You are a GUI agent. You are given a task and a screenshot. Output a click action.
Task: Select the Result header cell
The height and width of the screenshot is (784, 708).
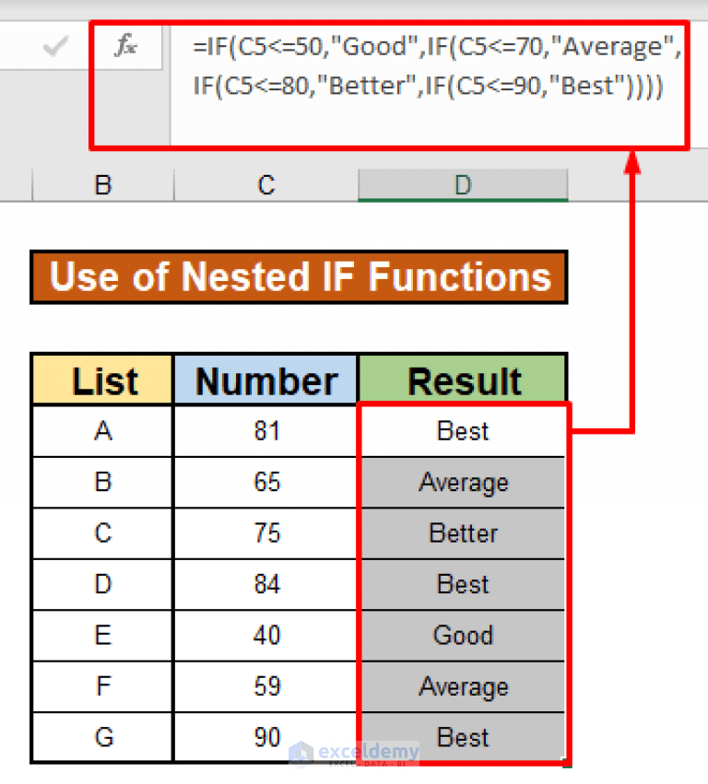tap(463, 380)
